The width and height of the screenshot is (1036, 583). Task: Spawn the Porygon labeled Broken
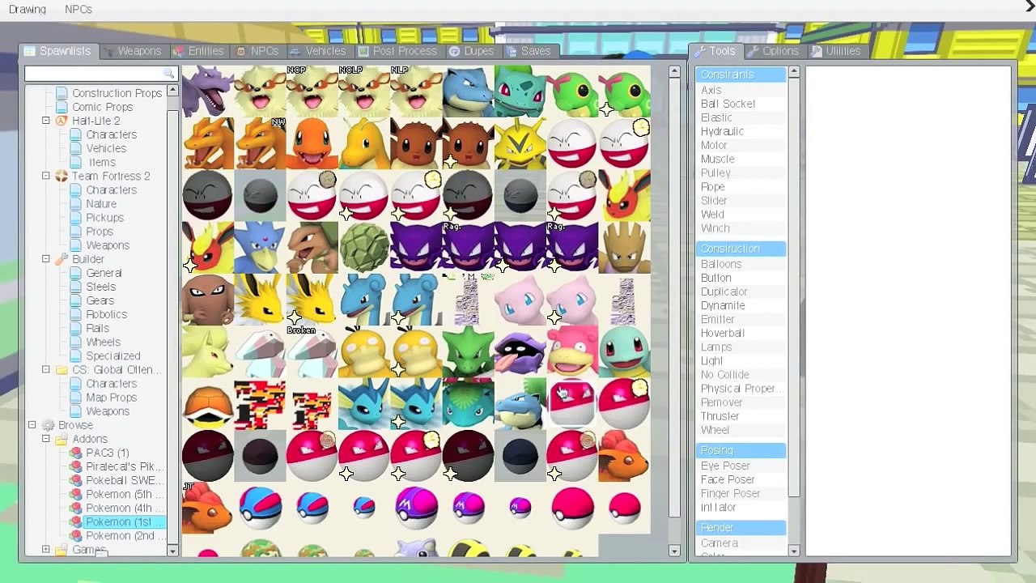pos(312,351)
